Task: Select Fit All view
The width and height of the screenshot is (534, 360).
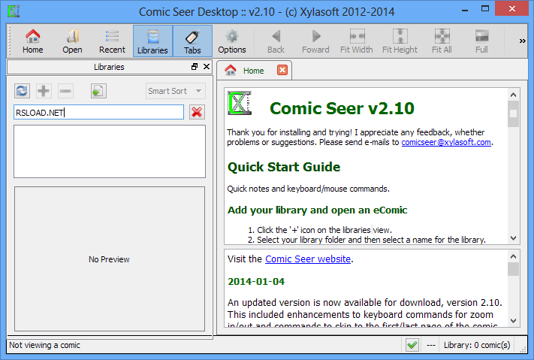Action: (442, 41)
